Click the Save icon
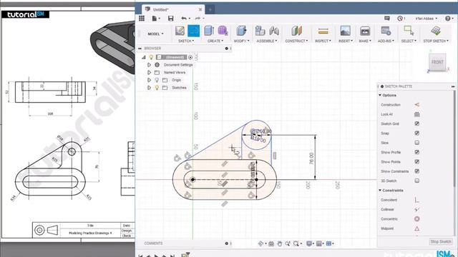 pyautogui.click(x=170, y=19)
